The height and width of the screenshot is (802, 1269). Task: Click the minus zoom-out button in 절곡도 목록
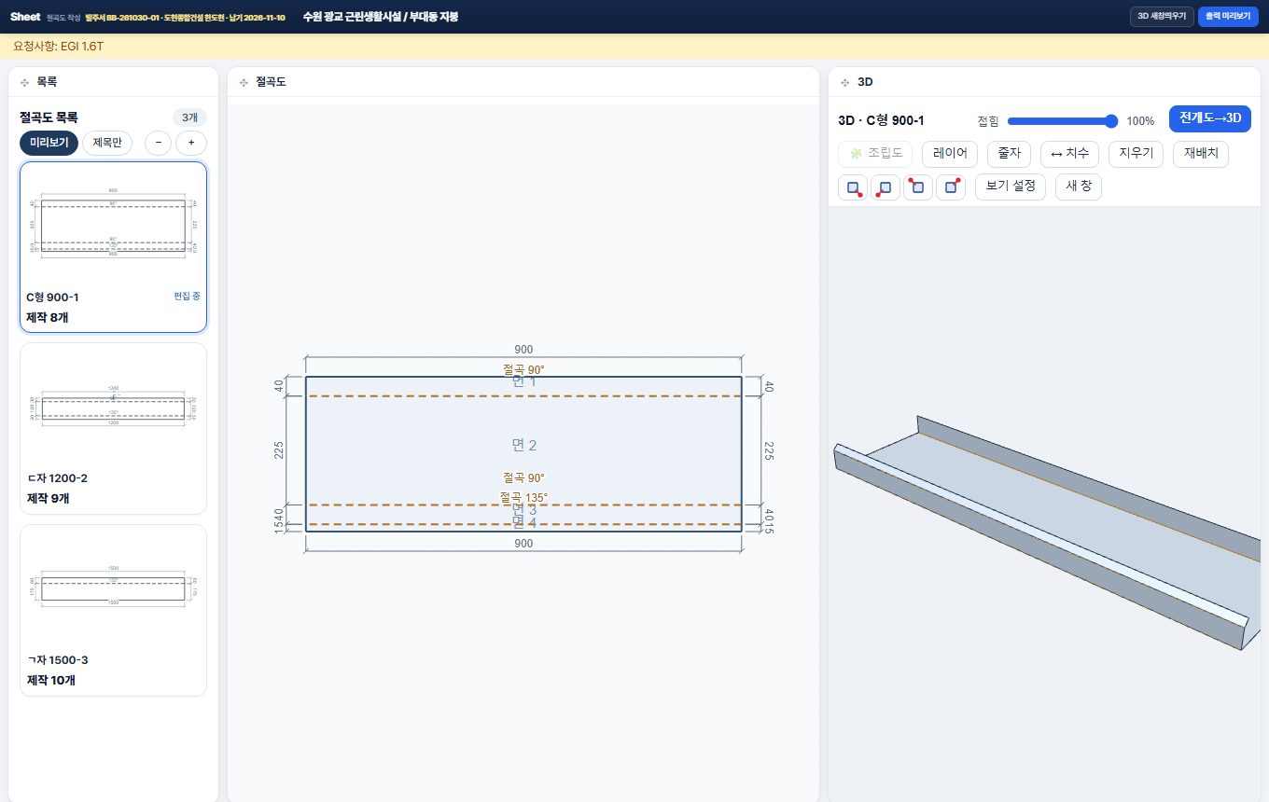[x=159, y=143]
